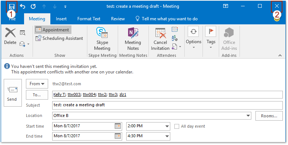The width and height of the screenshot is (288, 145).
Task: Cancel Invitation for attendees
Action: pos(160,39)
